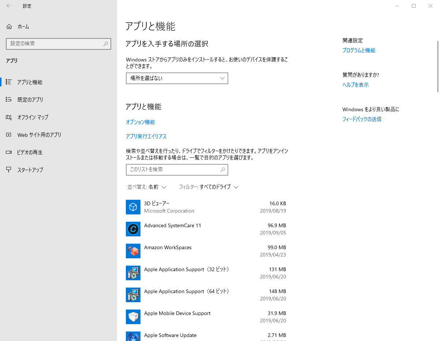Viewport: 439px width, 341px height.
Task: Click the vertical scrollbar on the right
Action: tap(438, 66)
